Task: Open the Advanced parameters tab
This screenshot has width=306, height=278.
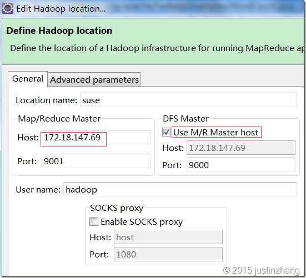Action: pos(94,80)
